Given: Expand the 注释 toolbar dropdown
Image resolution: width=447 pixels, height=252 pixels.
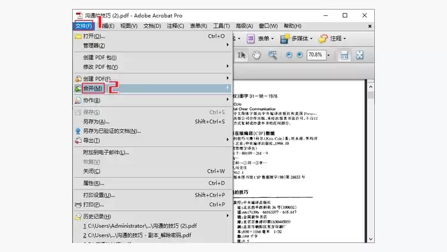Looking at the screenshot, I should (345, 38).
